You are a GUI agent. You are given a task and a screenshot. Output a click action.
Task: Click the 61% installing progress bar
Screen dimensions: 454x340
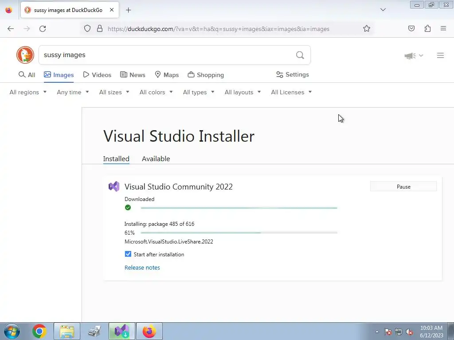[239, 232]
